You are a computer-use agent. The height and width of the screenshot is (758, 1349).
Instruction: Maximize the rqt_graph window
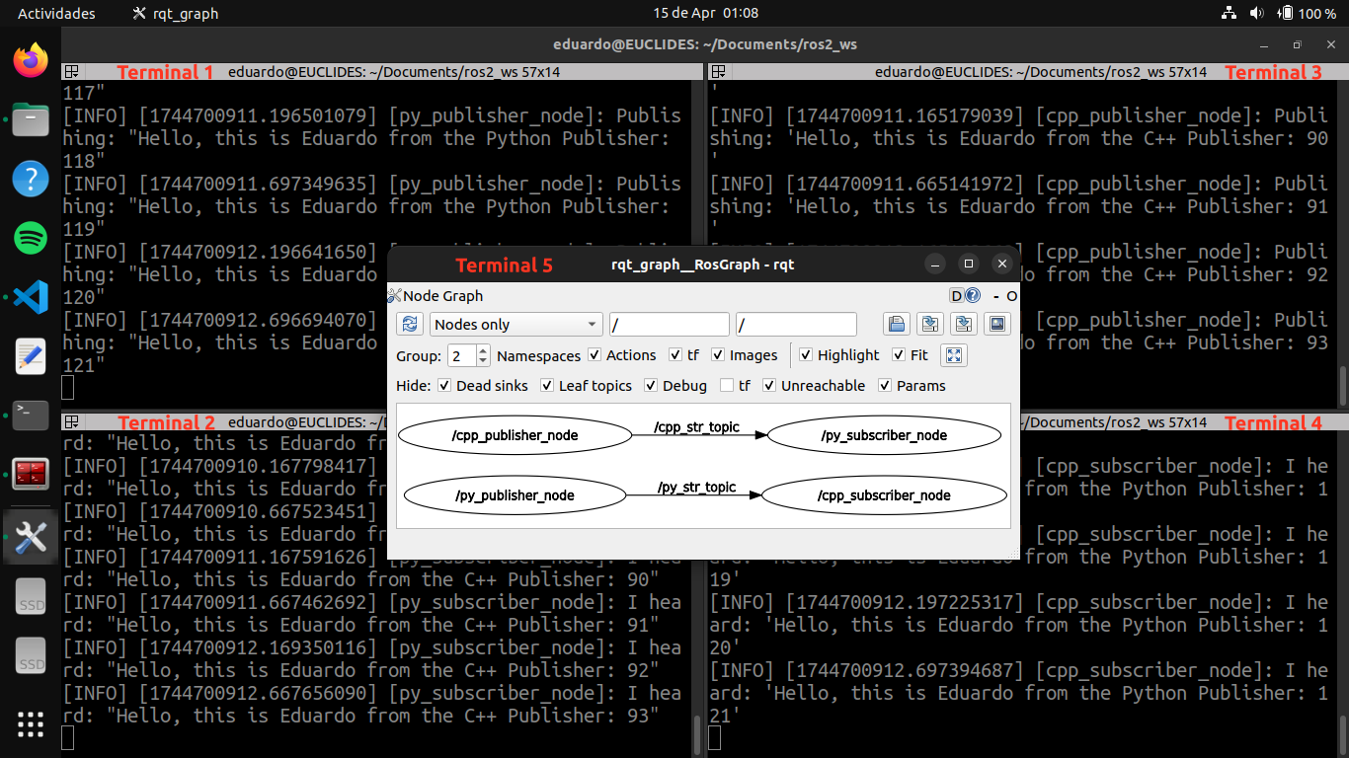(x=969, y=264)
